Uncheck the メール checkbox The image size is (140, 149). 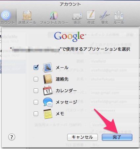pyautogui.click(x=36, y=67)
